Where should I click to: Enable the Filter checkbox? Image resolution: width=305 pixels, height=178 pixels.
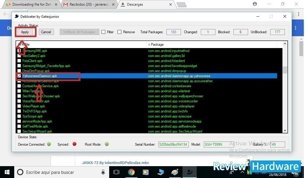(104, 32)
